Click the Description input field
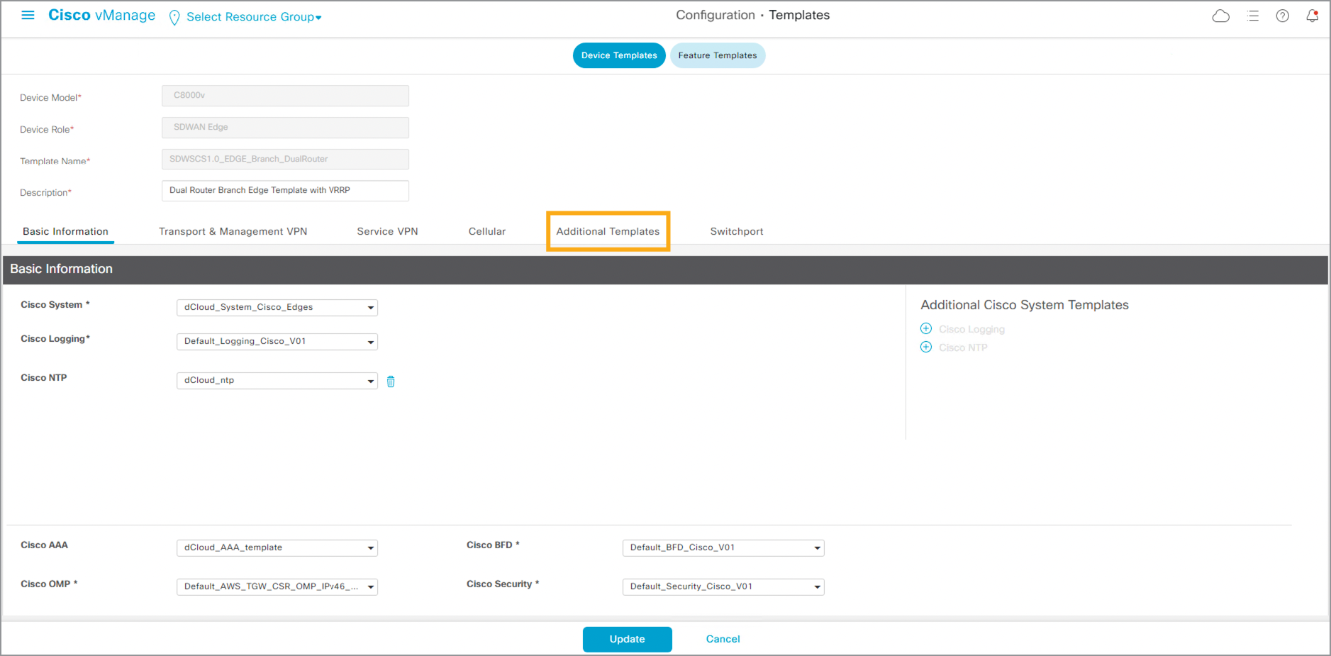 (x=285, y=191)
